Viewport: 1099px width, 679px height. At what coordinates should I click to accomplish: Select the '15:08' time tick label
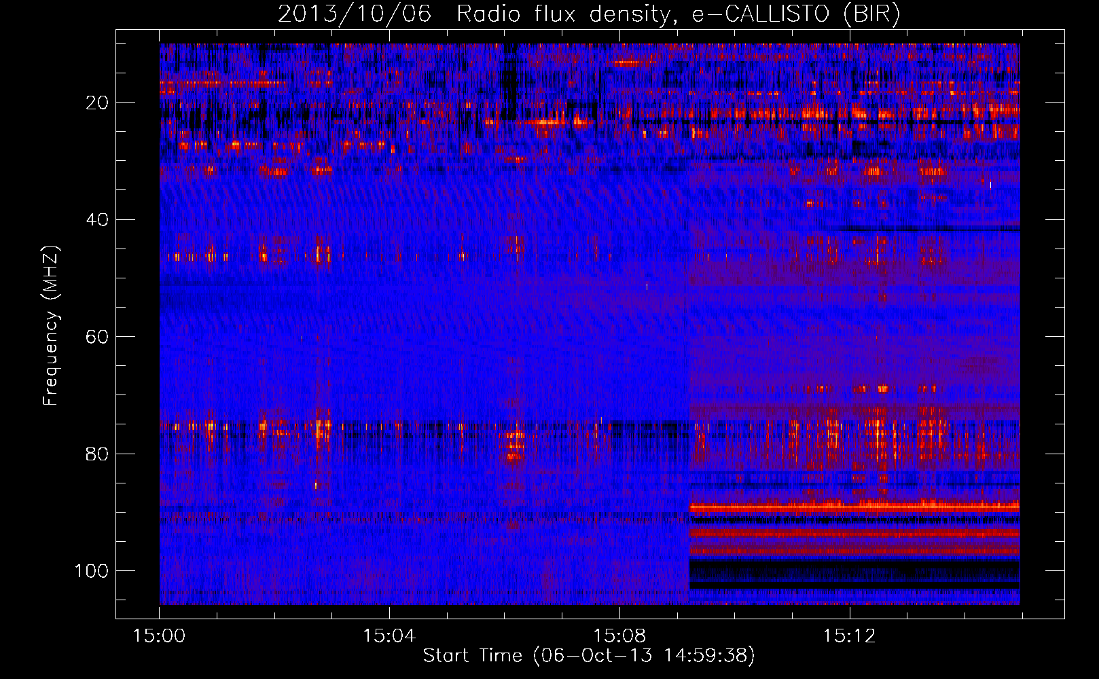tap(619, 636)
